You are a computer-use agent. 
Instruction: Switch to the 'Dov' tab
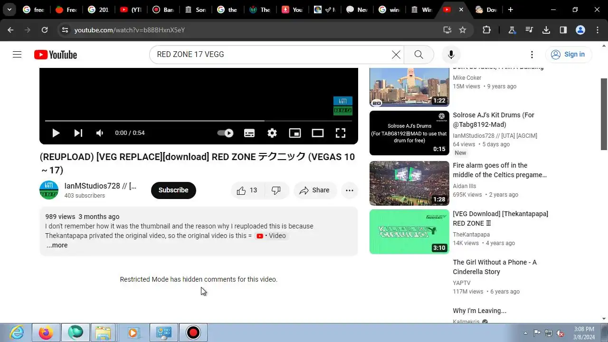pyautogui.click(x=486, y=9)
